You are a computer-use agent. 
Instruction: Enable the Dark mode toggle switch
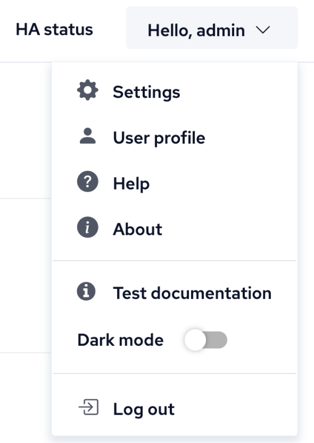[206, 340]
